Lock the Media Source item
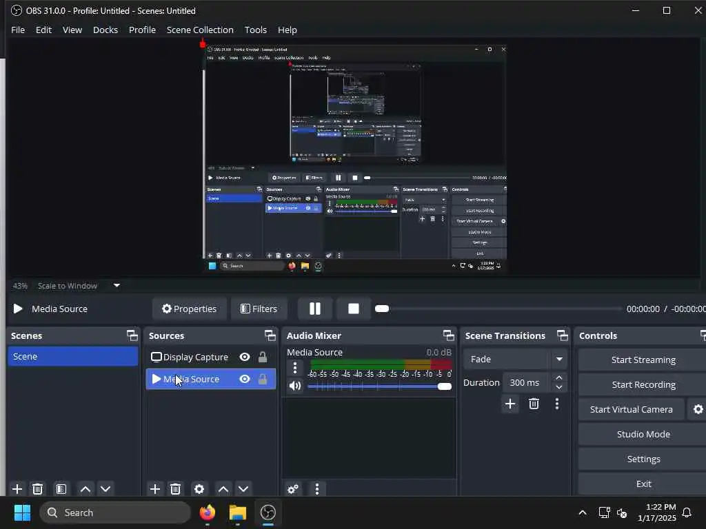This screenshot has height=529, width=706. click(x=263, y=379)
